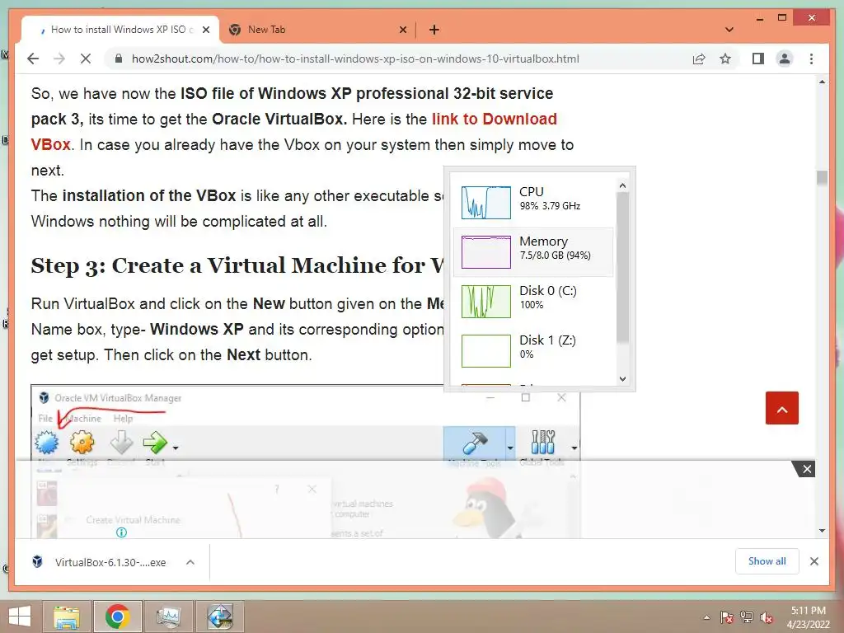Click the green Start arrow in screenshot
This screenshot has width=844, height=633.
[156, 443]
